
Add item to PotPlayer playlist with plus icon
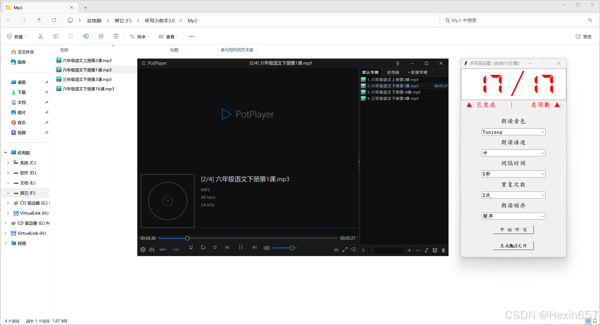pyautogui.click(x=409, y=250)
